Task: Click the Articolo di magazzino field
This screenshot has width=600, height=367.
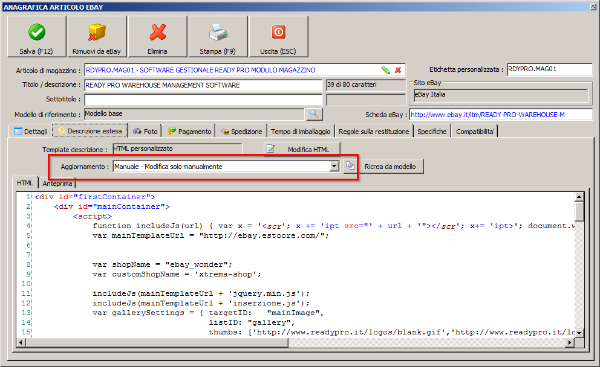Action: (245, 70)
